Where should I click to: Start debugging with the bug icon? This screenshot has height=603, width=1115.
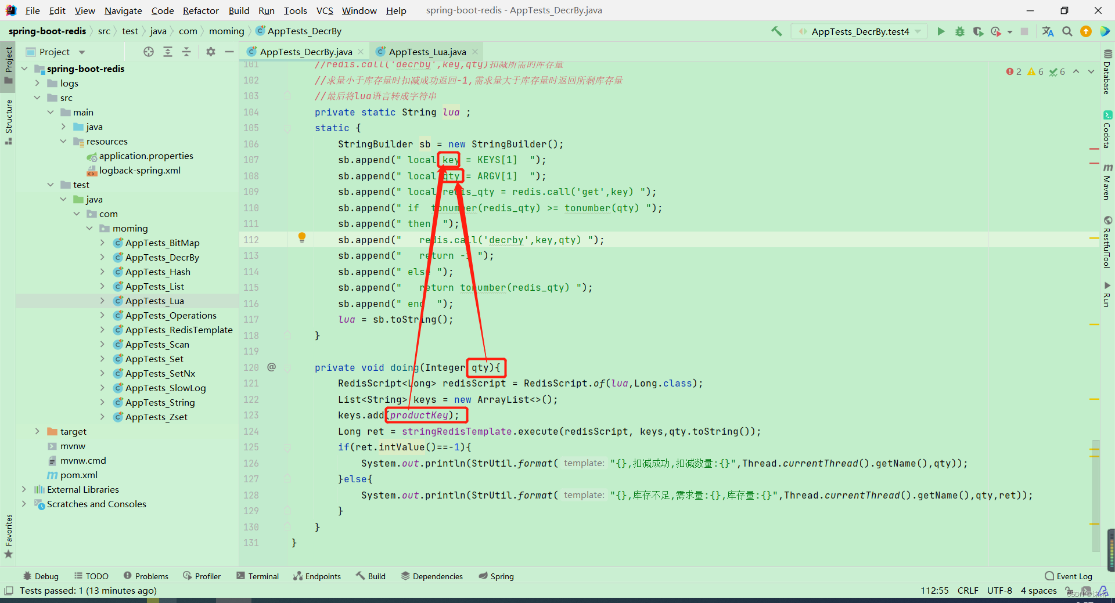tap(960, 31)
